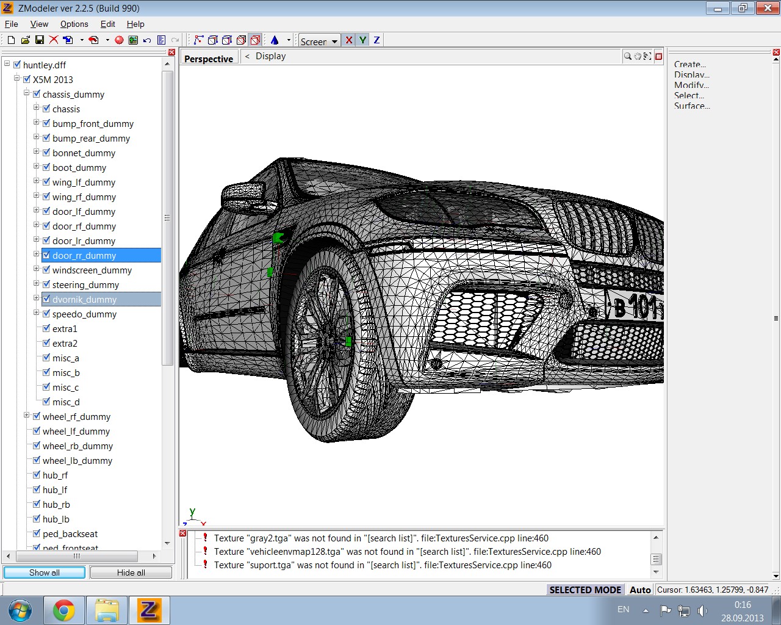Expand the wheel_rf_dummy tree node
This screenshot has height=625, width=781.
(x=27, y=416)
